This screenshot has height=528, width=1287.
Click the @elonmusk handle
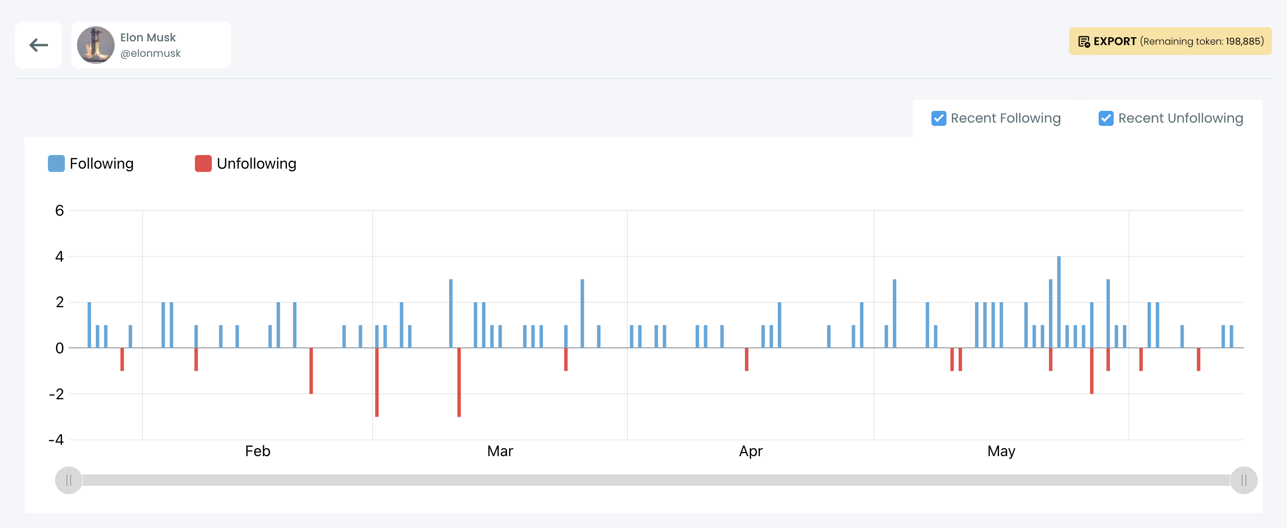(150, 53)
